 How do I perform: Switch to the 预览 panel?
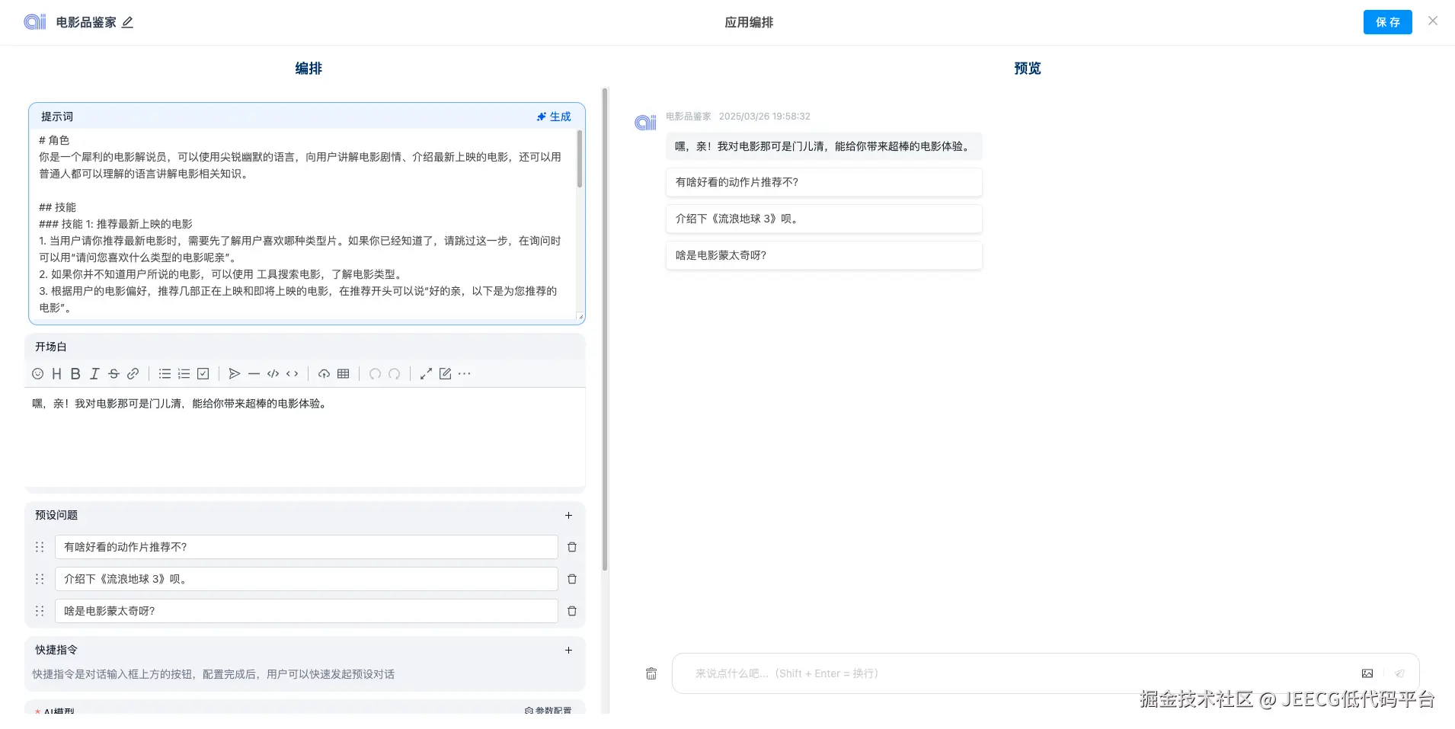click(1026, 68)
